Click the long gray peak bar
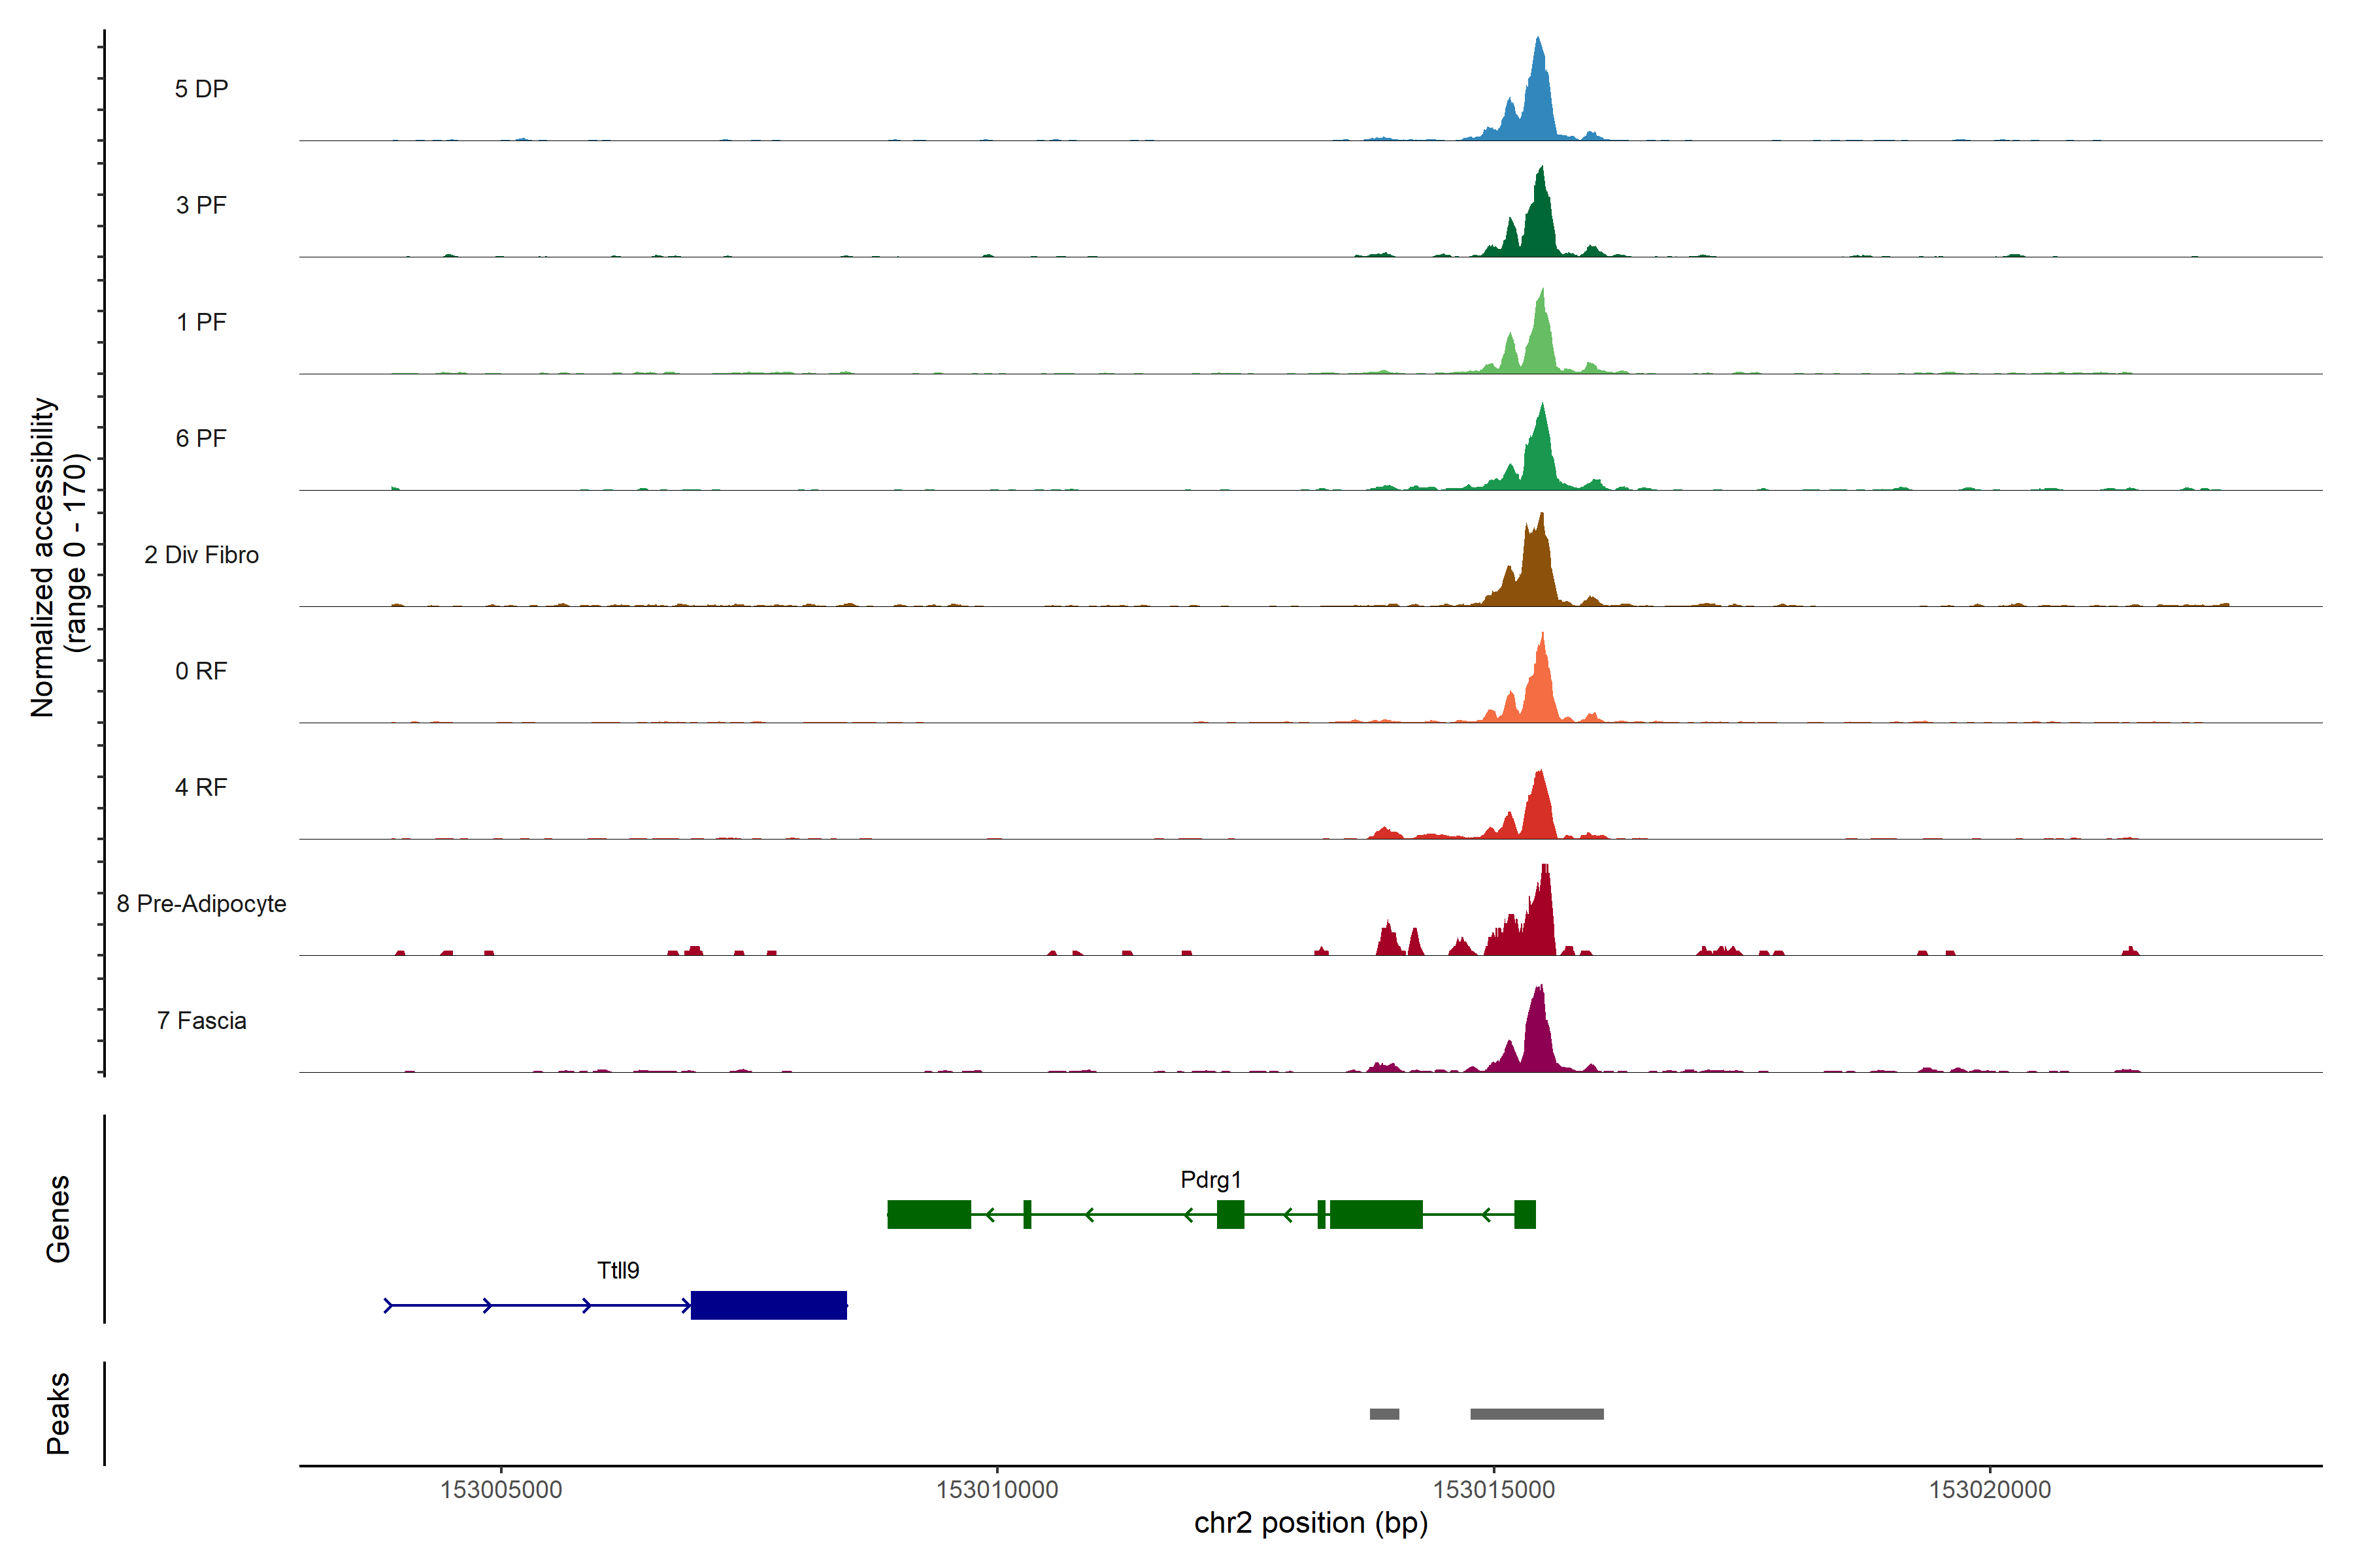The height and width of the screenshot is (1568, 2353). point(1537,1414)
